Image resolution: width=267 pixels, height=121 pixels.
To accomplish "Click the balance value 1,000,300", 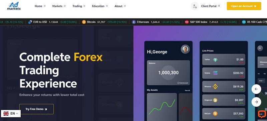I will [x=169, y=73].
